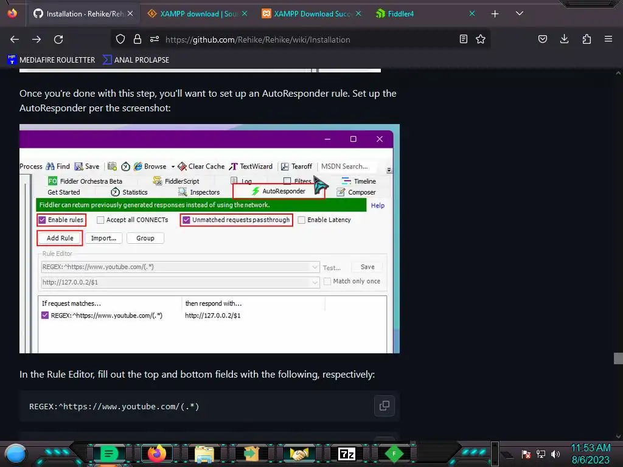This screenshot has width=623, height=467.
Task: Open Firefox from the taskbar
Action: [x=156, y=453]
